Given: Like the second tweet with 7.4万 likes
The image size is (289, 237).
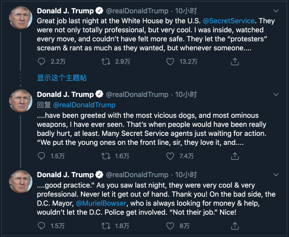Looking at the screenshot, I should pyautogui.click(x=170, y=156).
